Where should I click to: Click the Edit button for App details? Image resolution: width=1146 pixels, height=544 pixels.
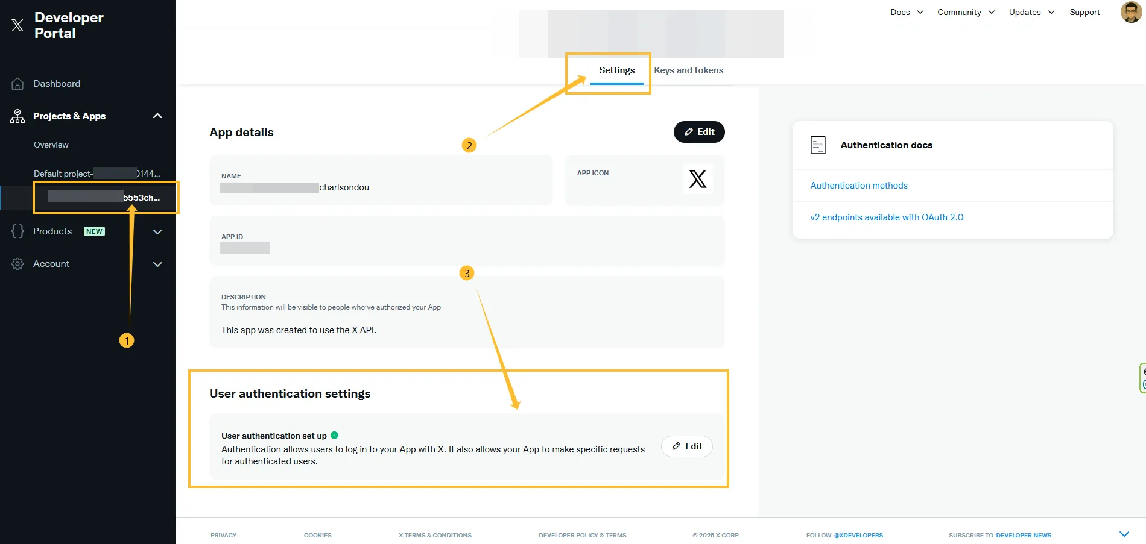[x=699, y=131]
